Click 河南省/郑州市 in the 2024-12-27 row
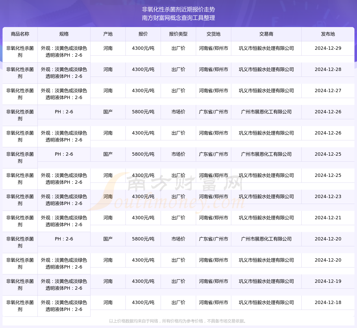Screen dimensions: 357x328 [x=213, y=91]
